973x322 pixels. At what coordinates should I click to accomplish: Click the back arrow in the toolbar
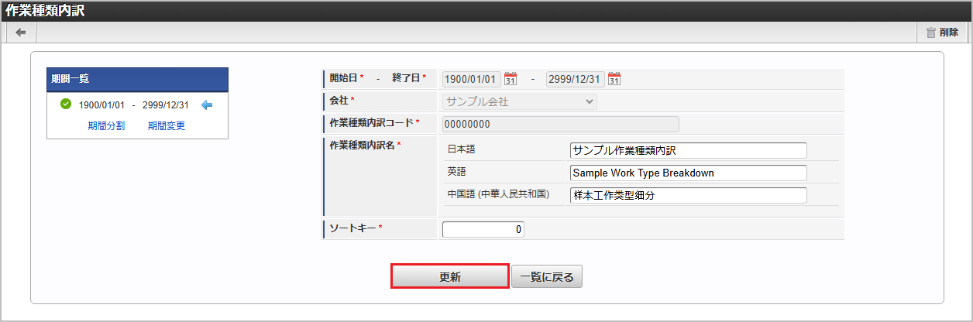point(21,33)
